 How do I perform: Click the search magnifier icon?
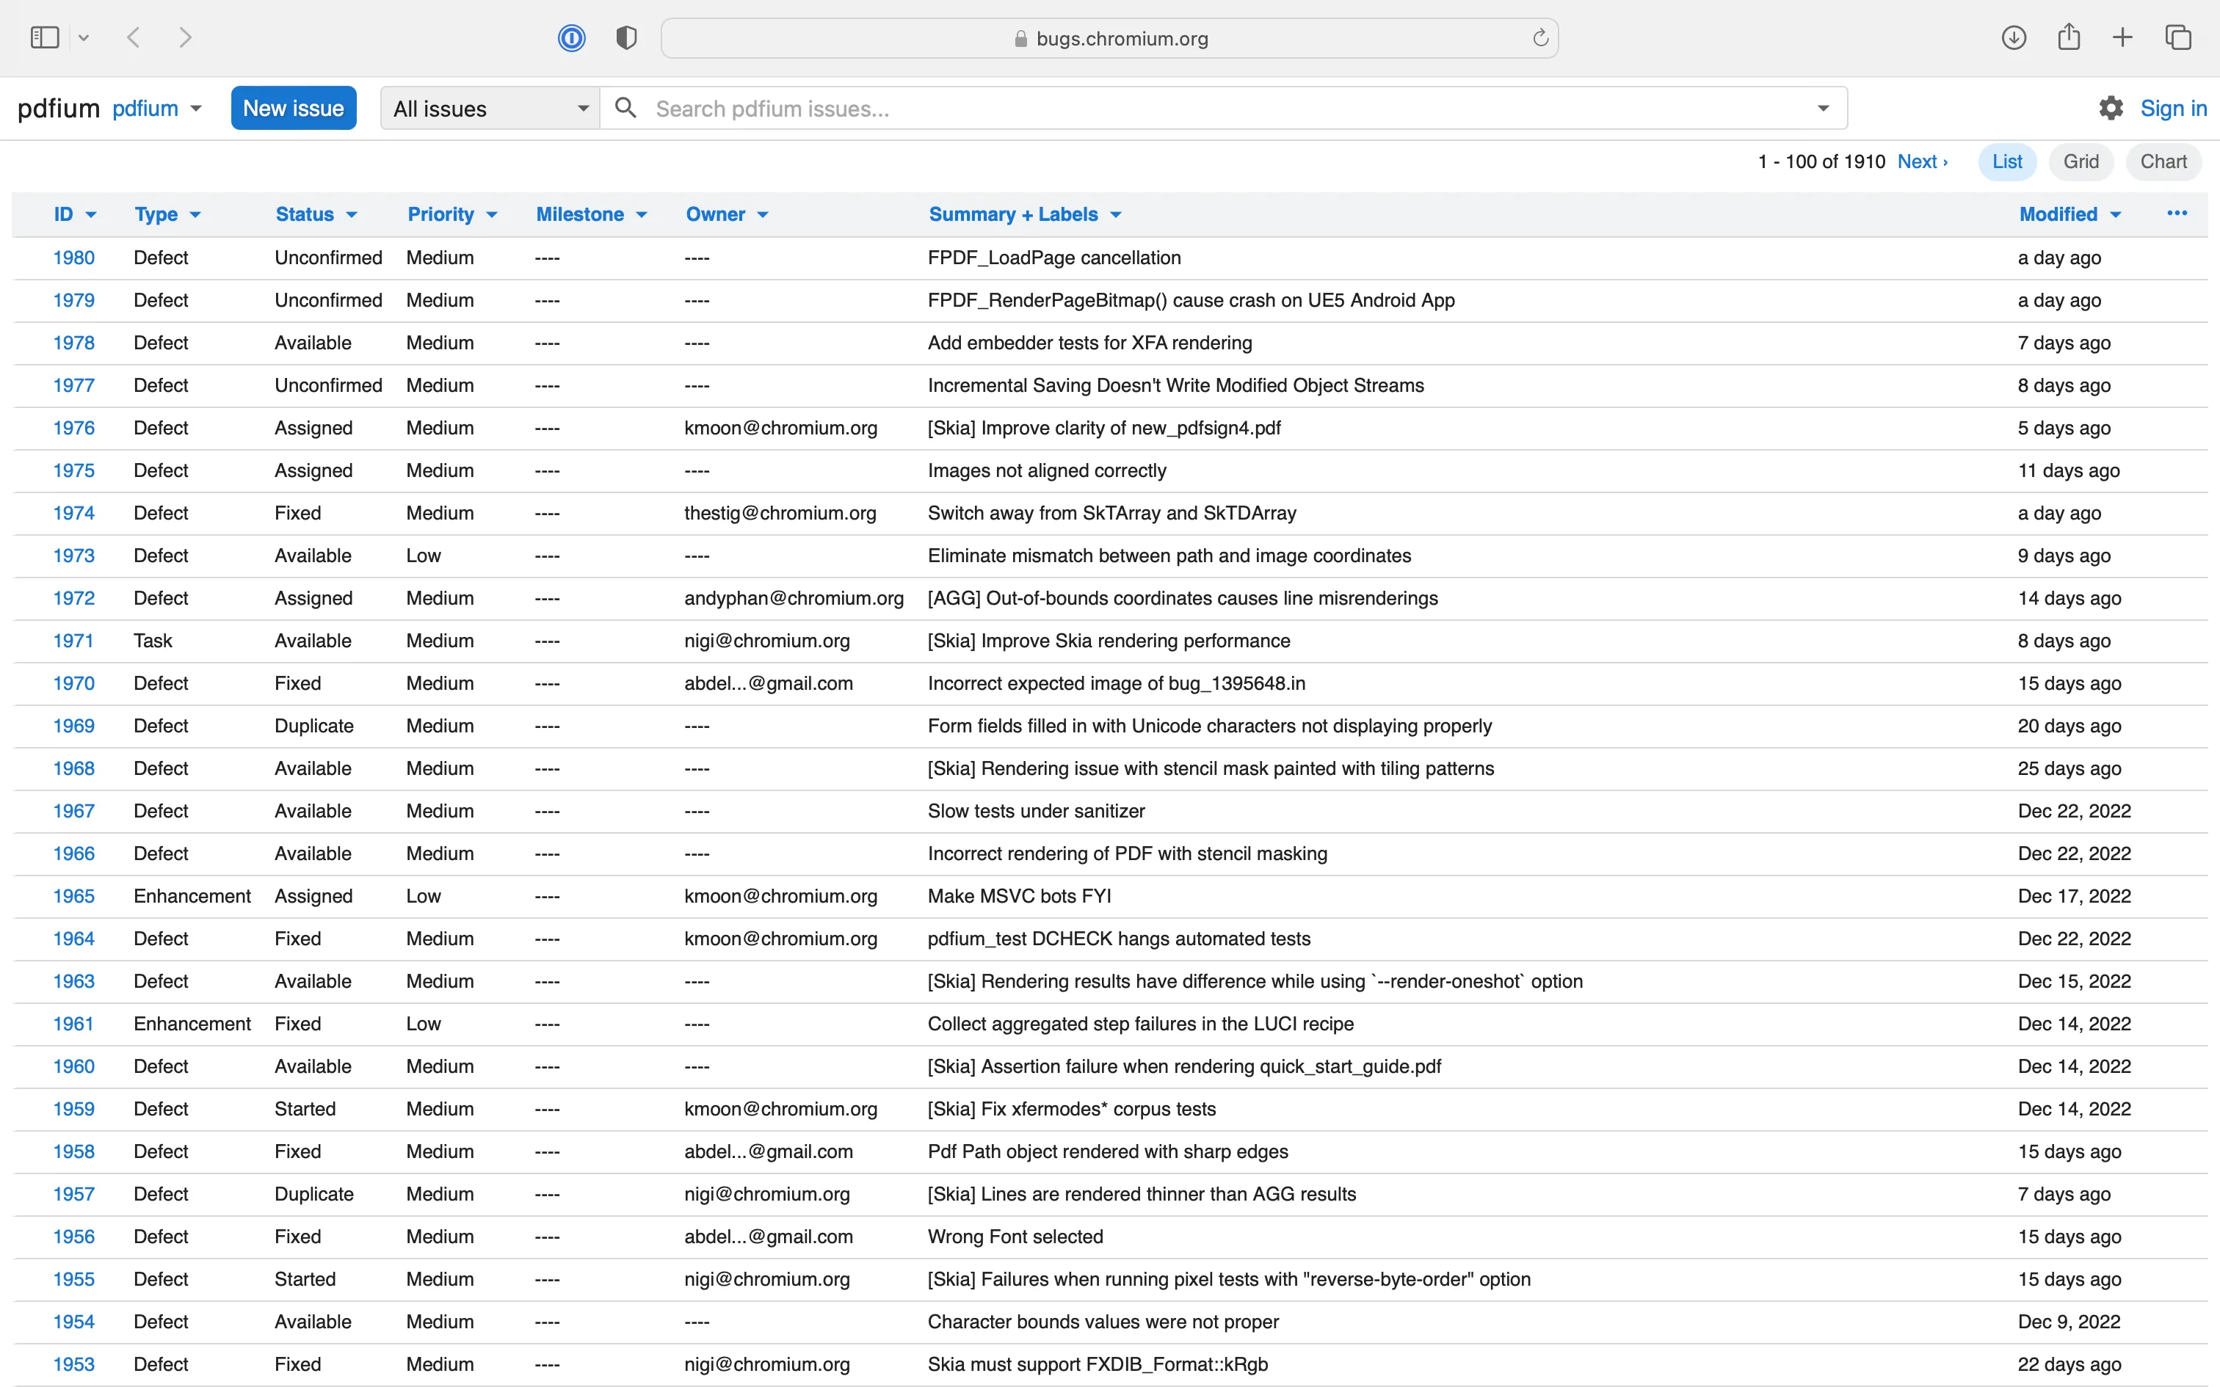coord(626,107)
